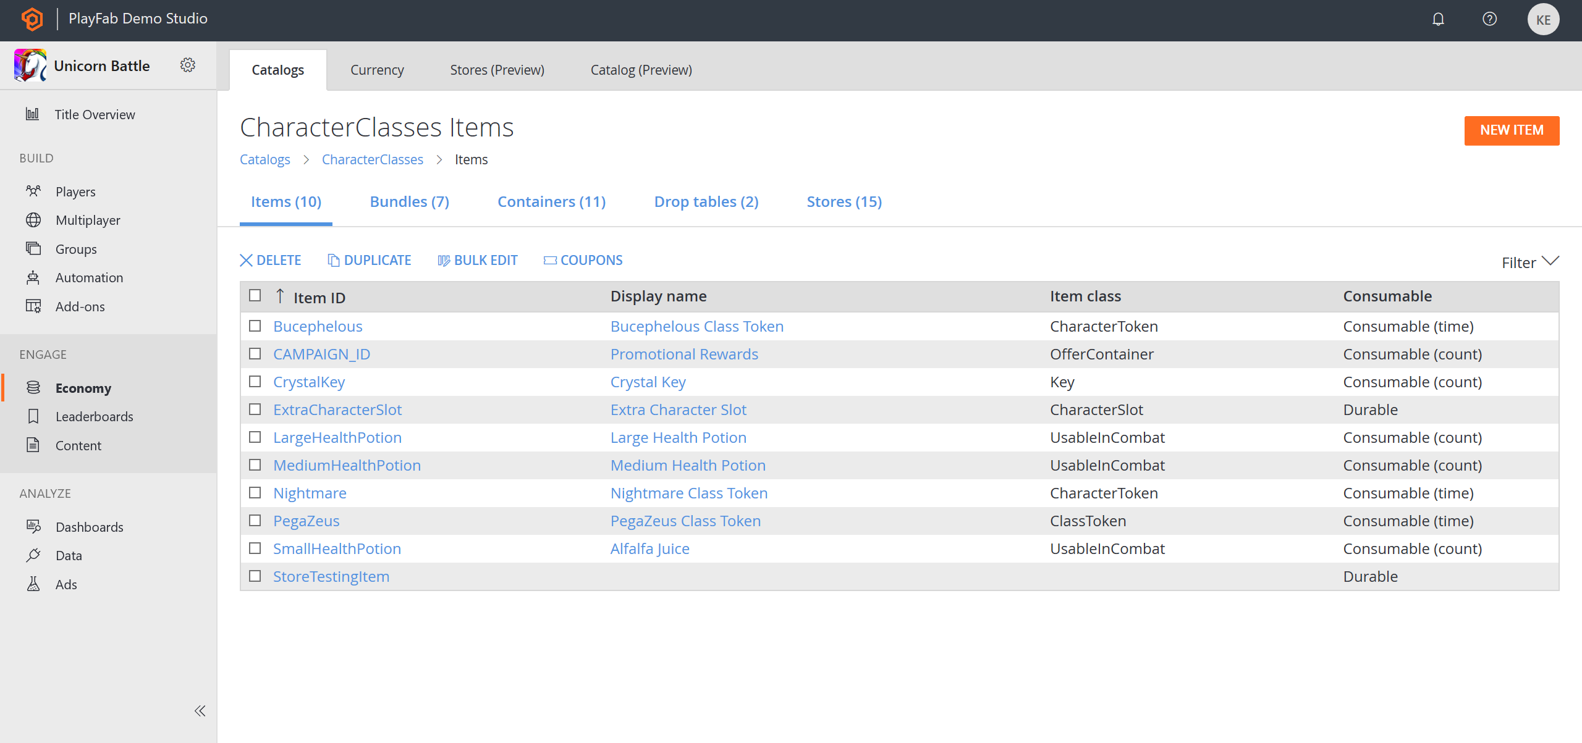This screenshot has height=743, width=1582.
Task: Click the Dashboards analyze icon
Action: point(33,526)
